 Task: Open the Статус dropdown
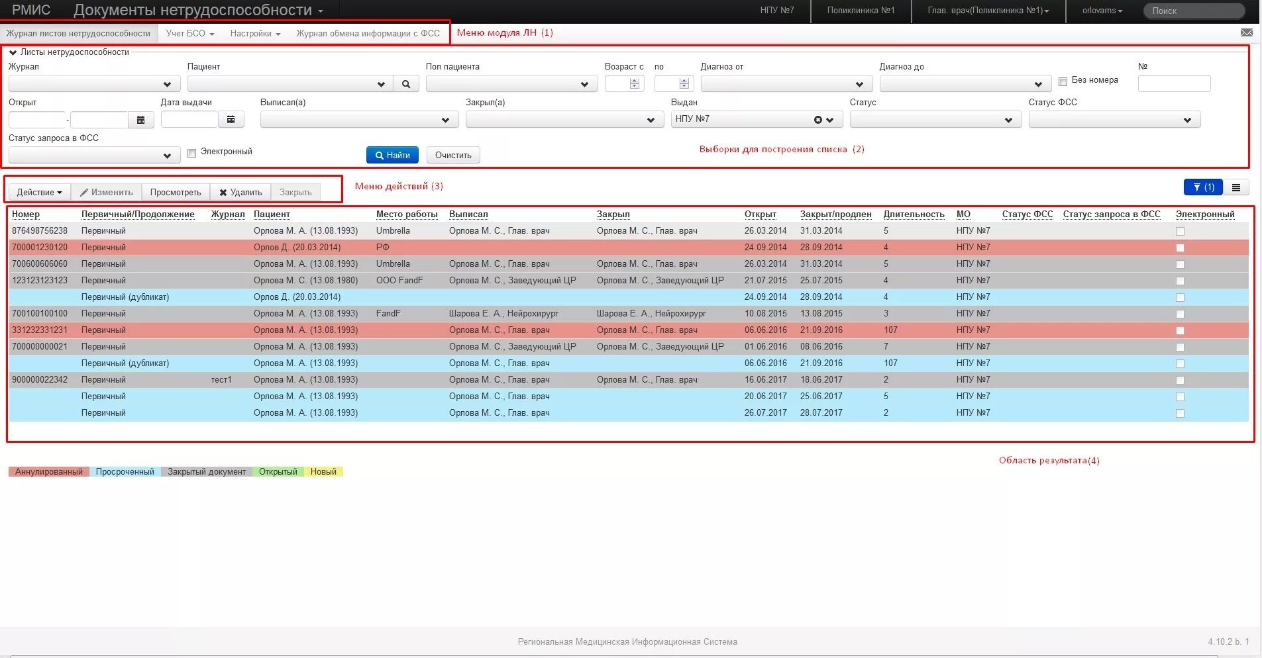935,120
